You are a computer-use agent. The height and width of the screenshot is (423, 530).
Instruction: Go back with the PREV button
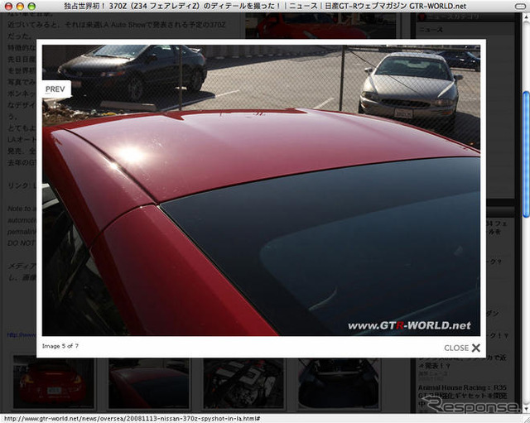55,89
